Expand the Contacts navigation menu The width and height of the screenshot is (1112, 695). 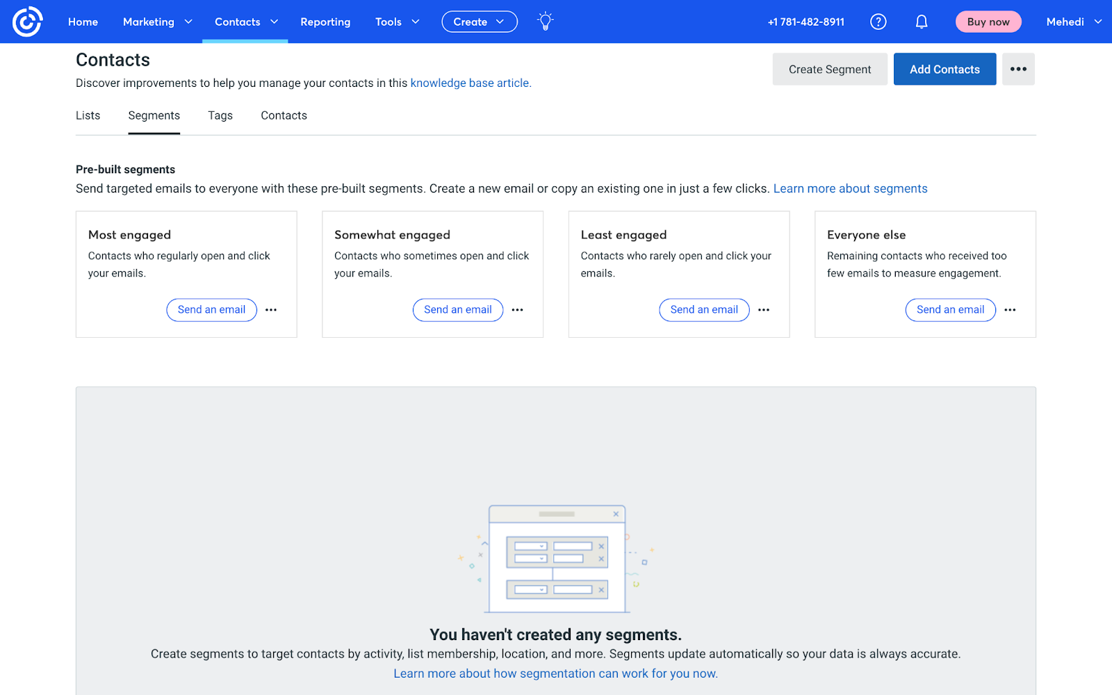click(x=245, y=22)
